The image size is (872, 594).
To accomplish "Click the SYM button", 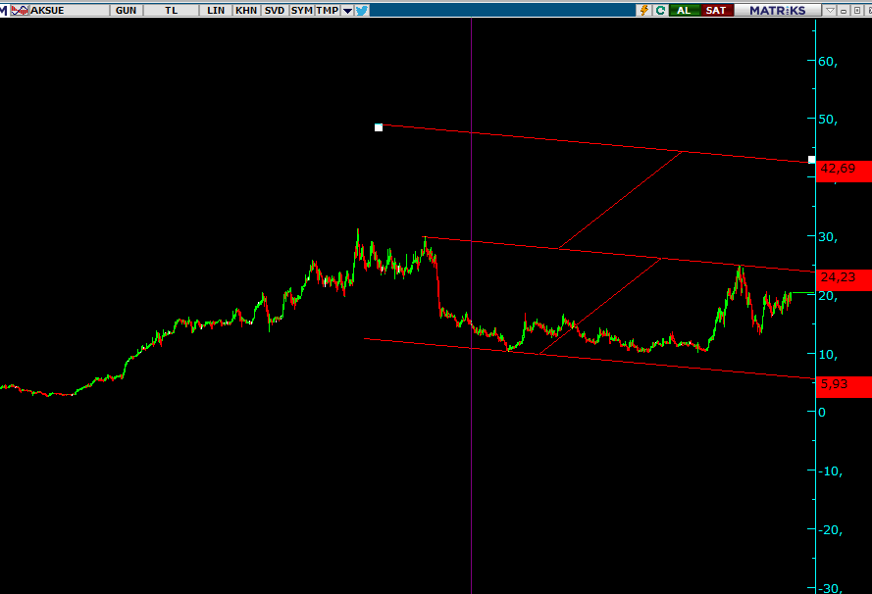I will click(x=302, y=10).
